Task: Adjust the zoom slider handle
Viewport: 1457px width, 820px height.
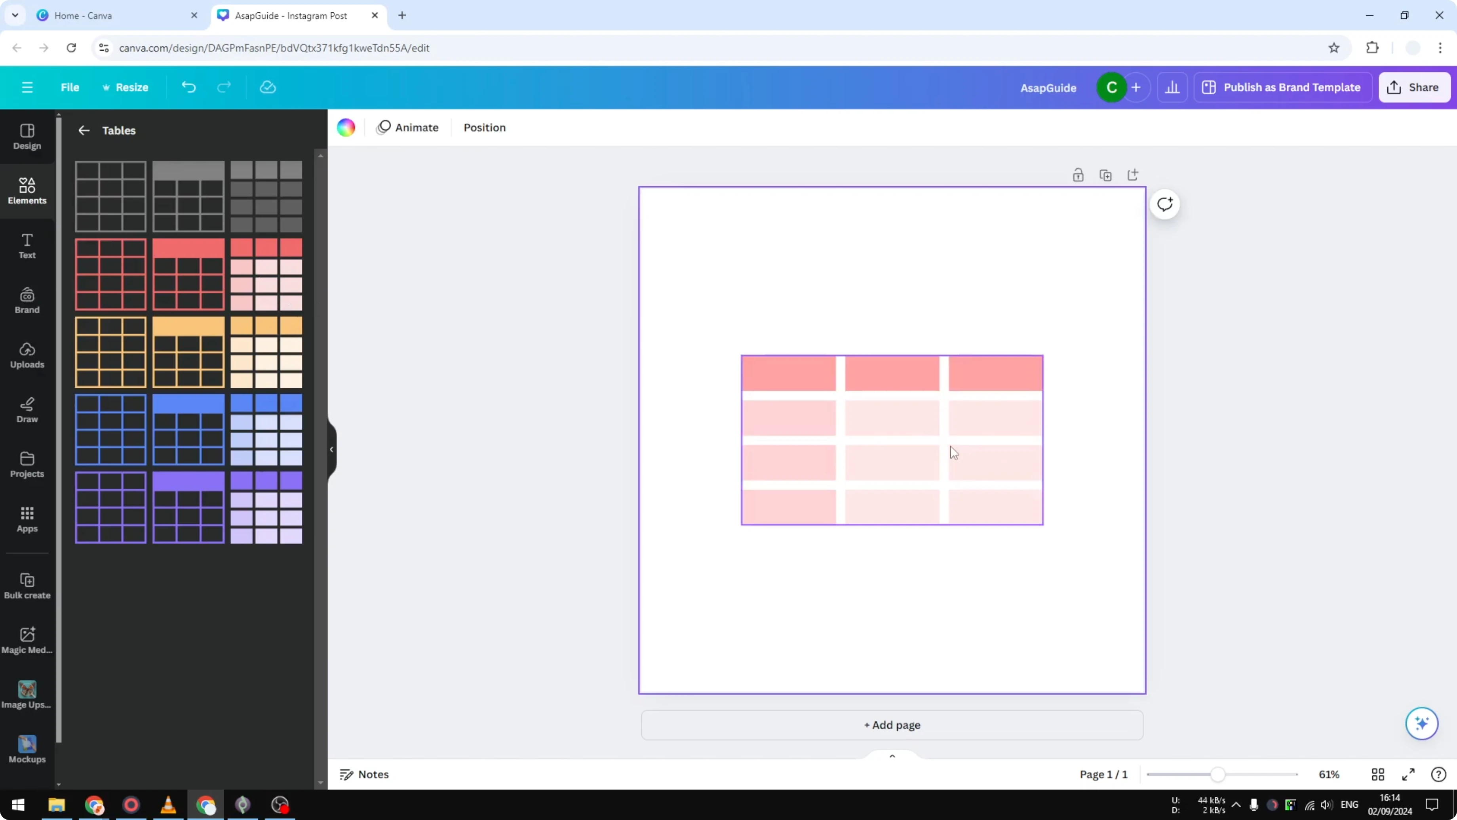Action: 1218,774
